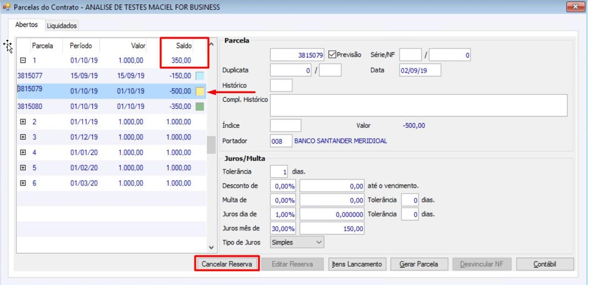This screenshot has height=285, width=589.
Task: Expand parcela 6 row
Action: coord(23,183)
